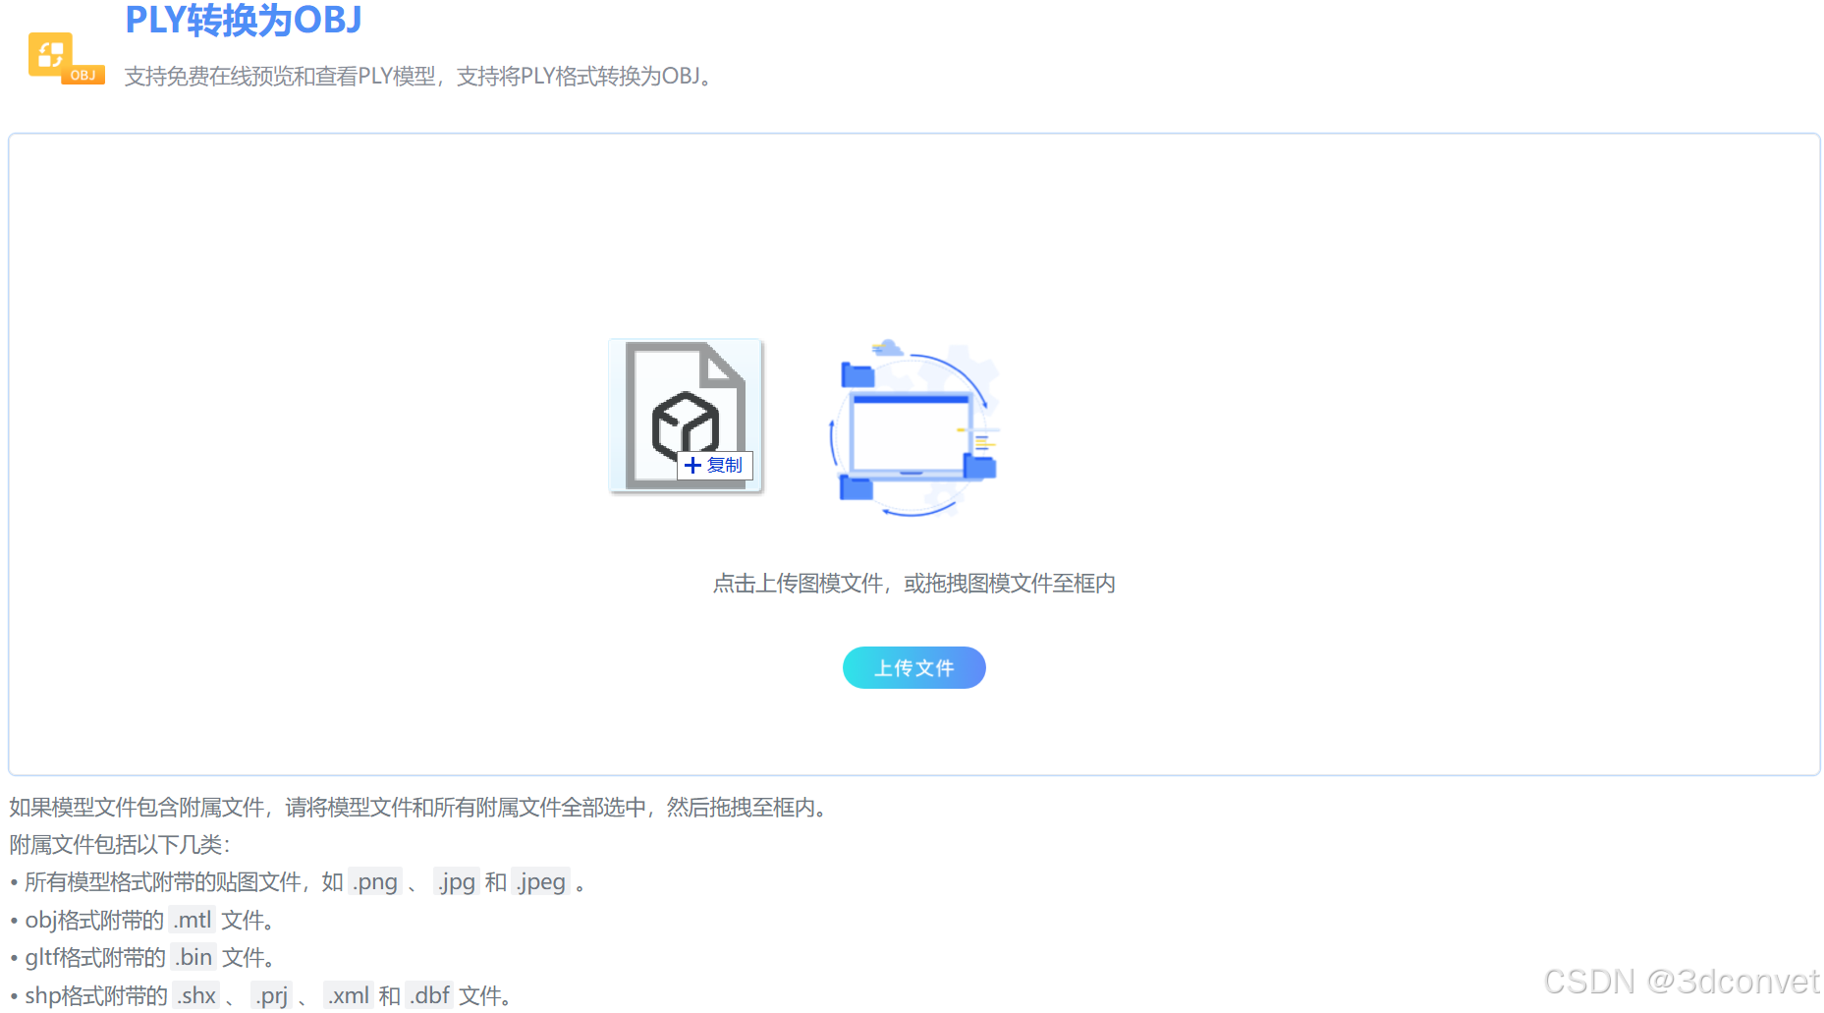Select the .png format tag
The image size is (1824, 1013).
(x=375, y=881)
